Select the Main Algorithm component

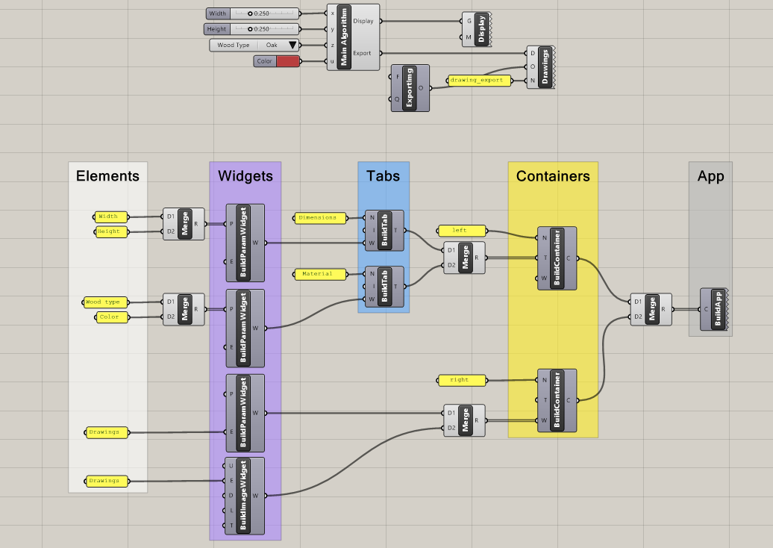click(344, 37)
